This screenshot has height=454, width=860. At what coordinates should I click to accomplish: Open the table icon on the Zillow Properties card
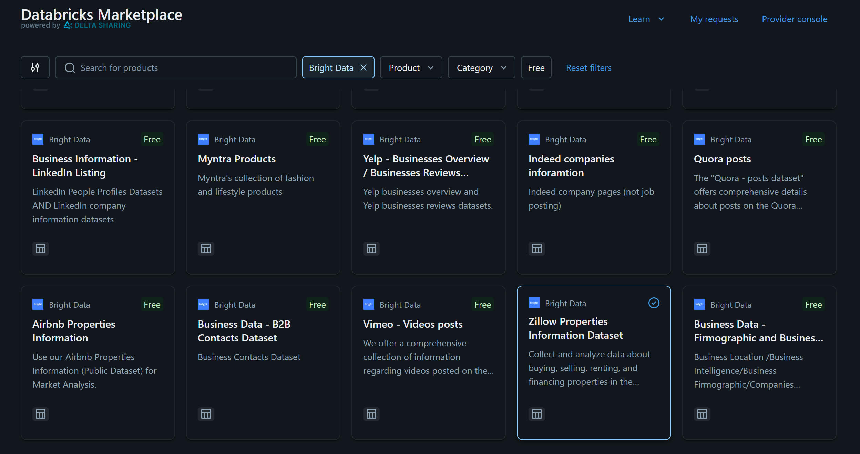click(536, 414)
